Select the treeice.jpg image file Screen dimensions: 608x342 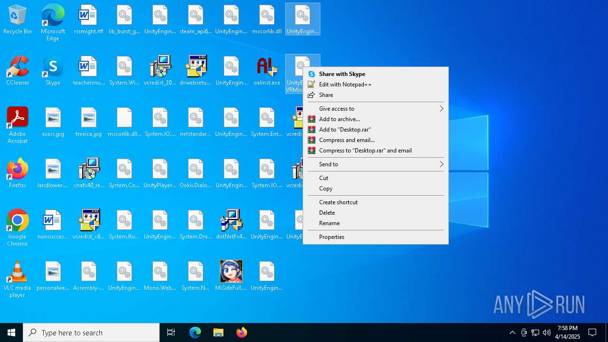[88, 122]
